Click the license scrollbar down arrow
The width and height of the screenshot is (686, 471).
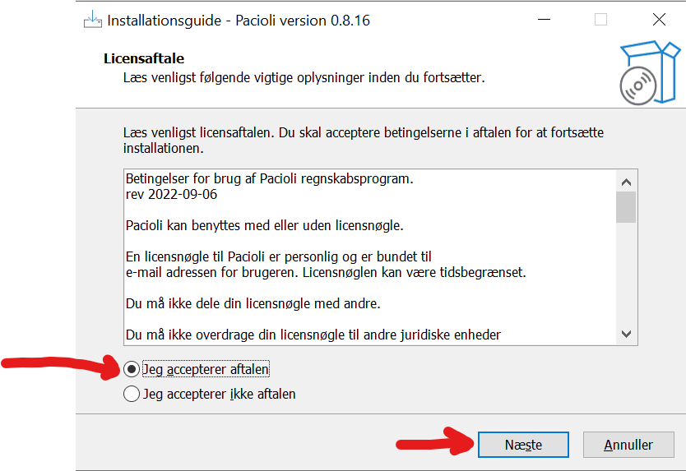pyautogui.click(x=626, y=334)
